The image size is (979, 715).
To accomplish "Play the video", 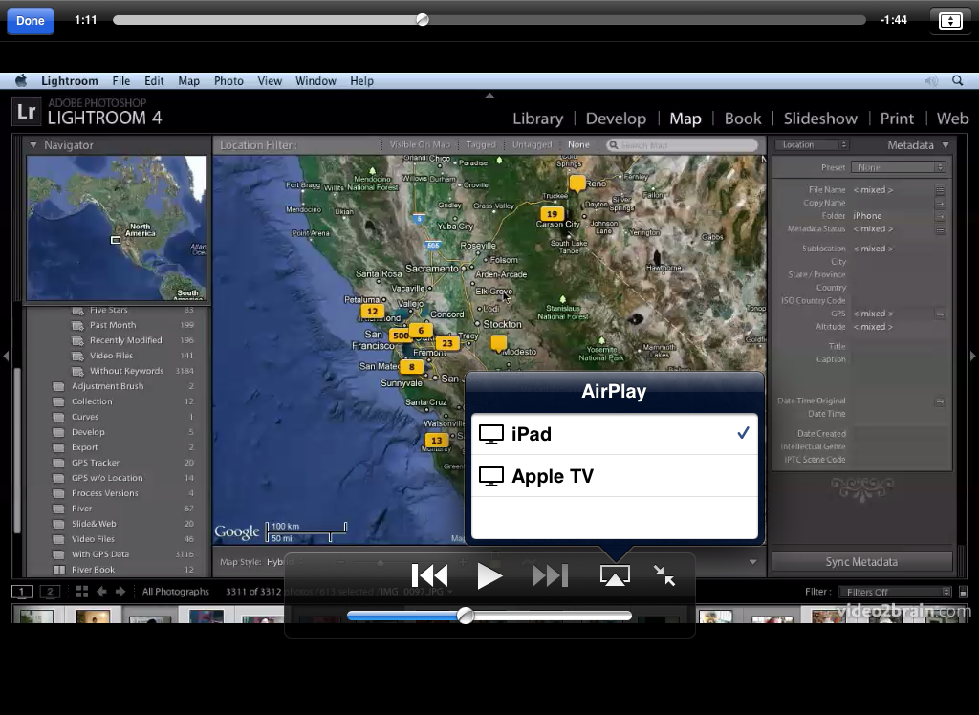I will pyautogui.click(x=489, y=575).
